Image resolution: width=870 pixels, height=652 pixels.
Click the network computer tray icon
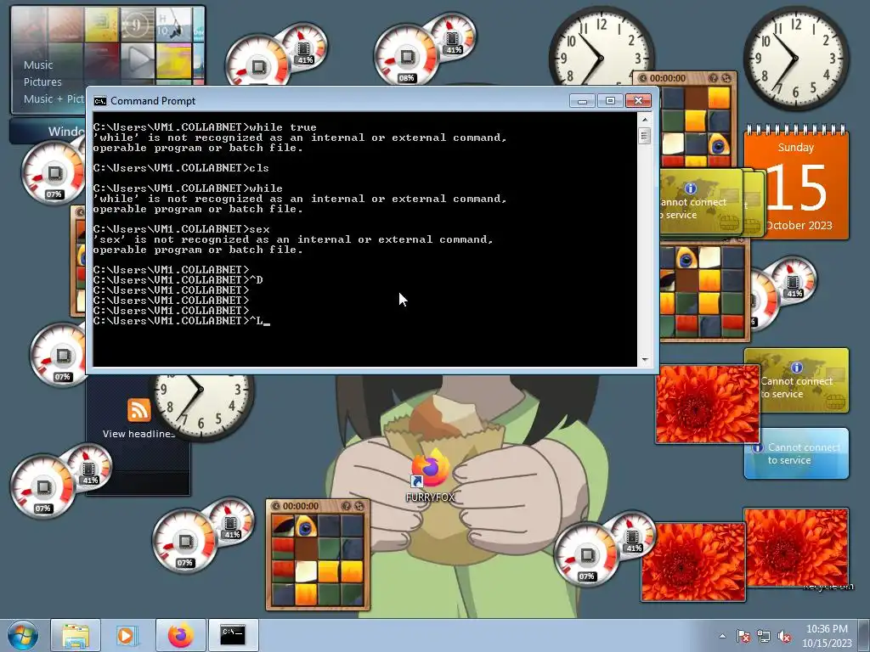764,636
